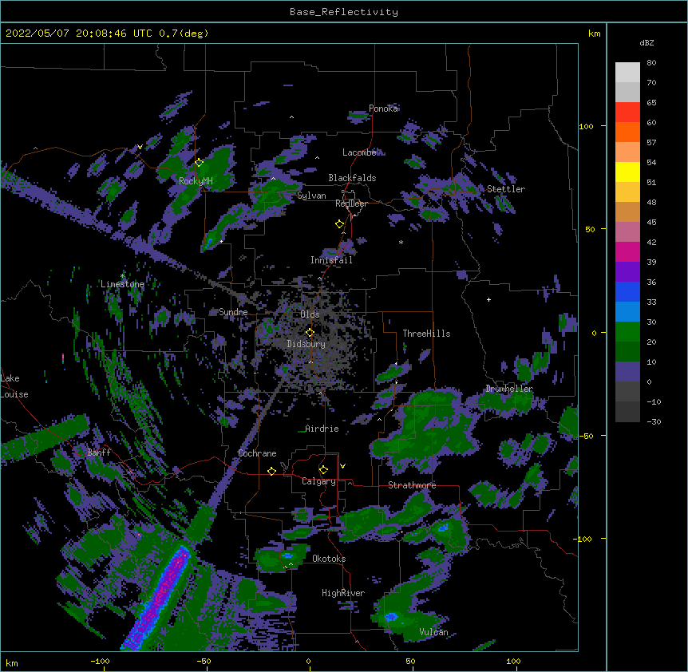Click the blue storm core northwest of Vulcan

point(390,617)
